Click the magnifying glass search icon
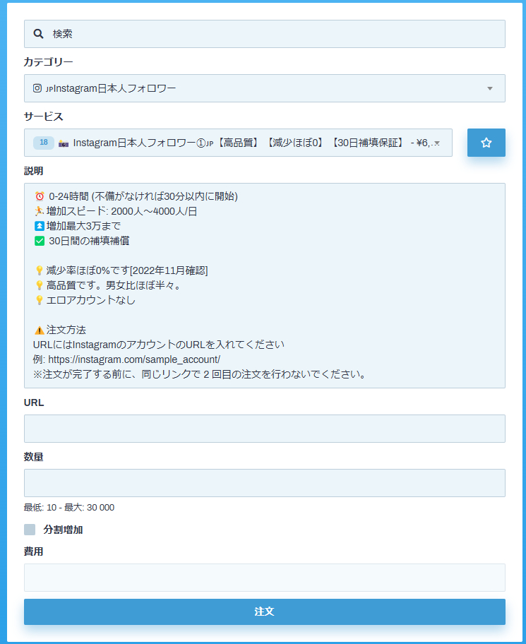The height and width of the screenshot is (644, 526). coord(38,34)
